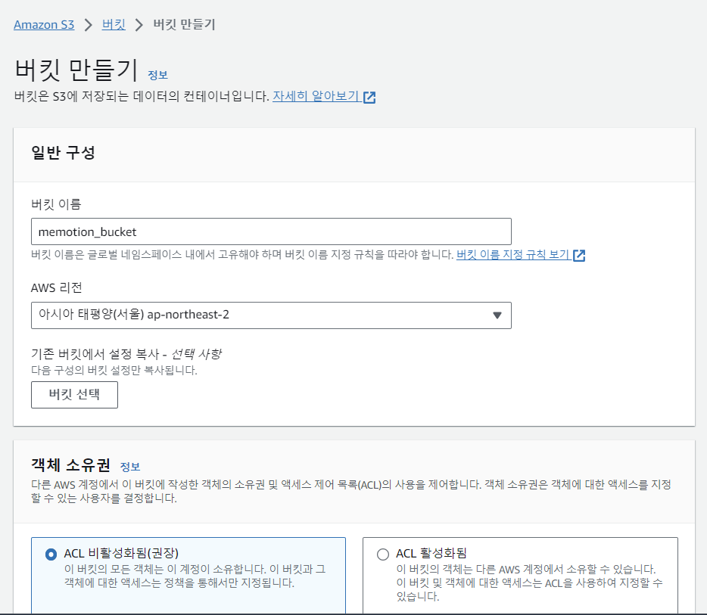Image resolution: width=707 pixels, height=615 pixels.
Task: Select the ACL 활성화됨 radio button
Action: pyautogui.click(x=383, y=554)
